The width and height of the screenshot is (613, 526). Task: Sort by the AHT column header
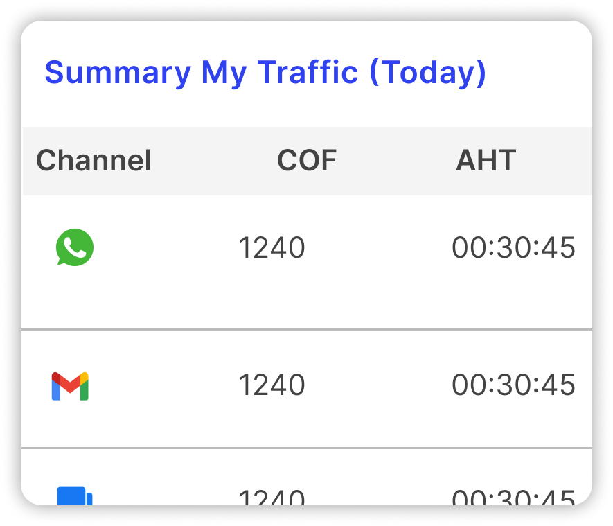coord(486,160)
